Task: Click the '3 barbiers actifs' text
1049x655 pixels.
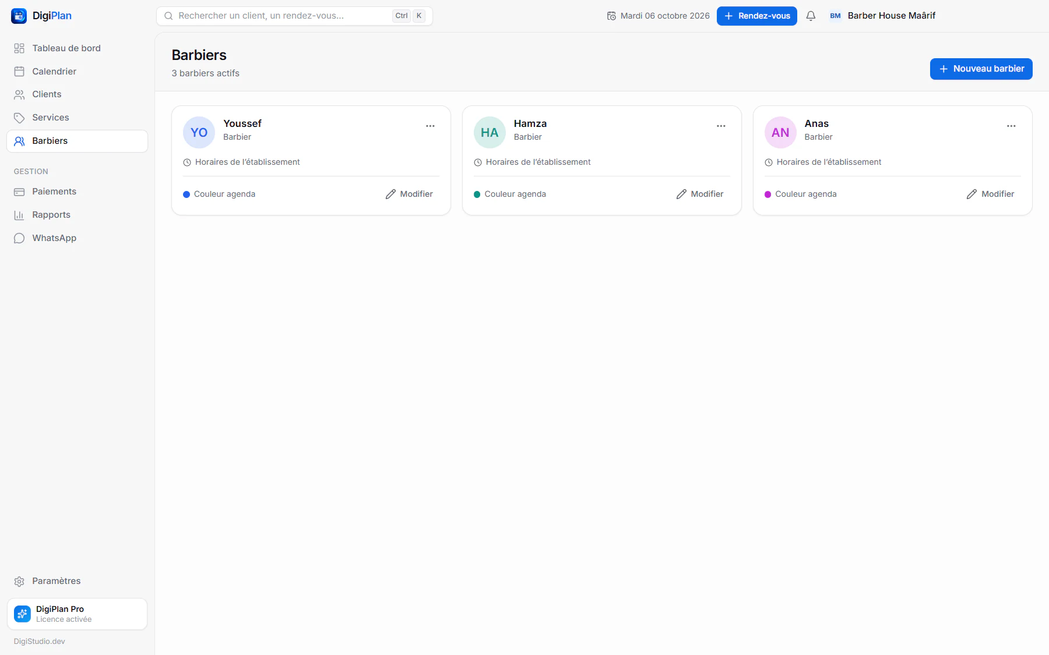Action: pos(205,73)
